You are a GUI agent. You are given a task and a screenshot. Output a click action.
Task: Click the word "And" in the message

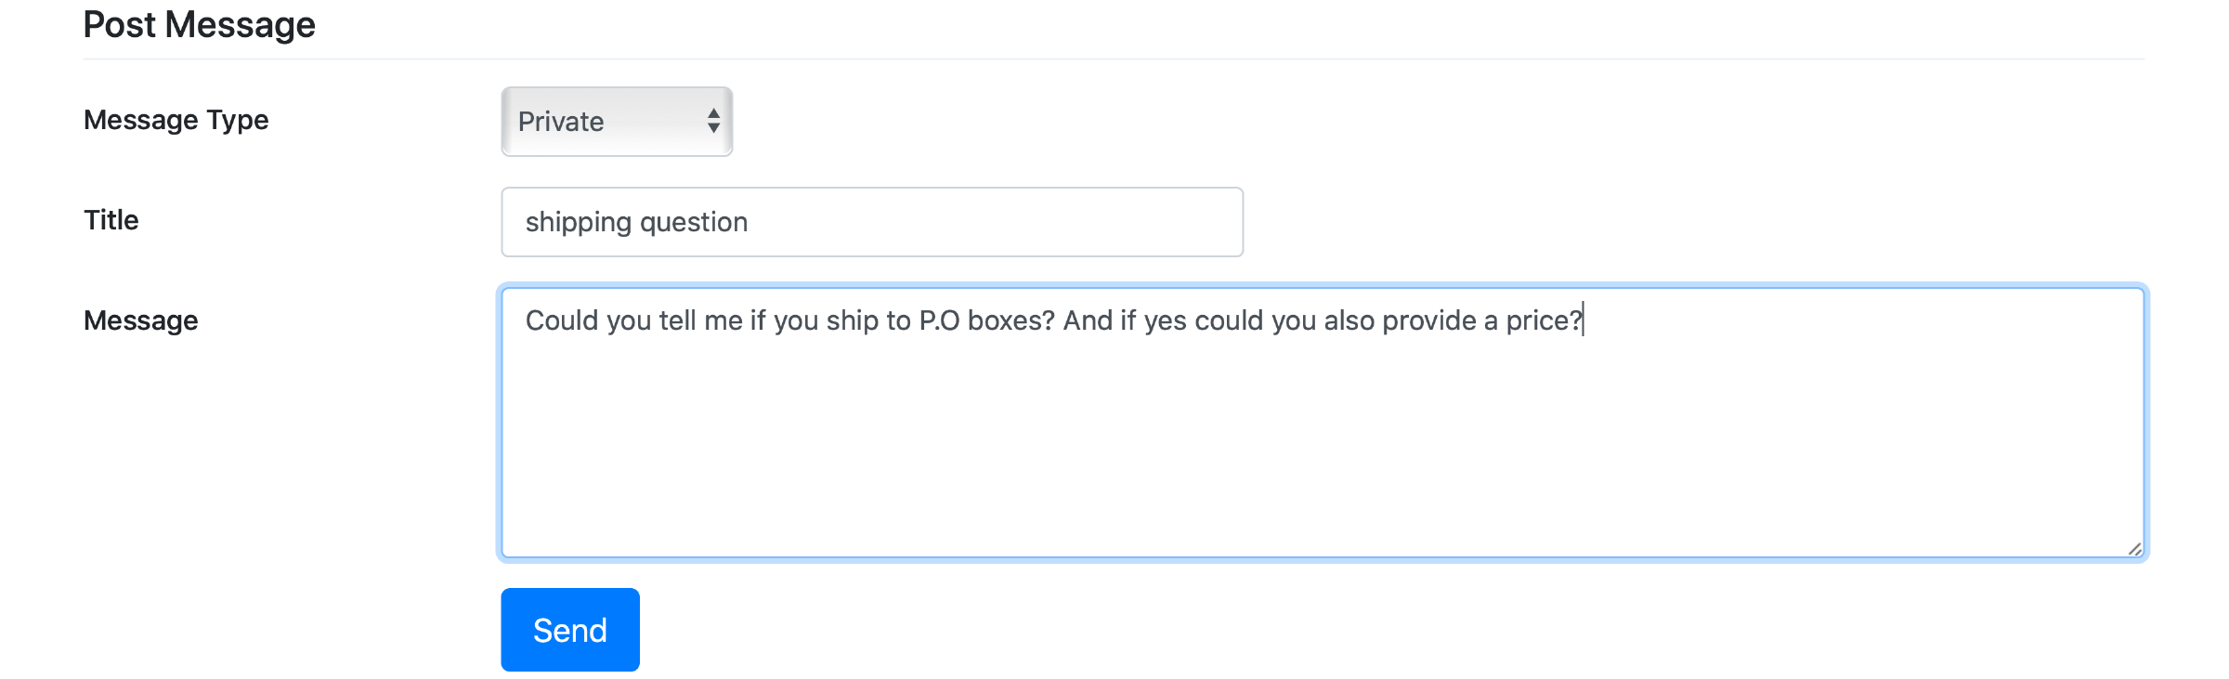pyautogui.click(x=1088, y=320)
